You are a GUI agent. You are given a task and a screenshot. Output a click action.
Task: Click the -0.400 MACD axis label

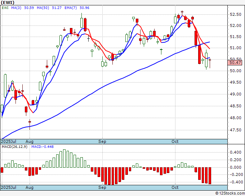(x=236, y=182)
